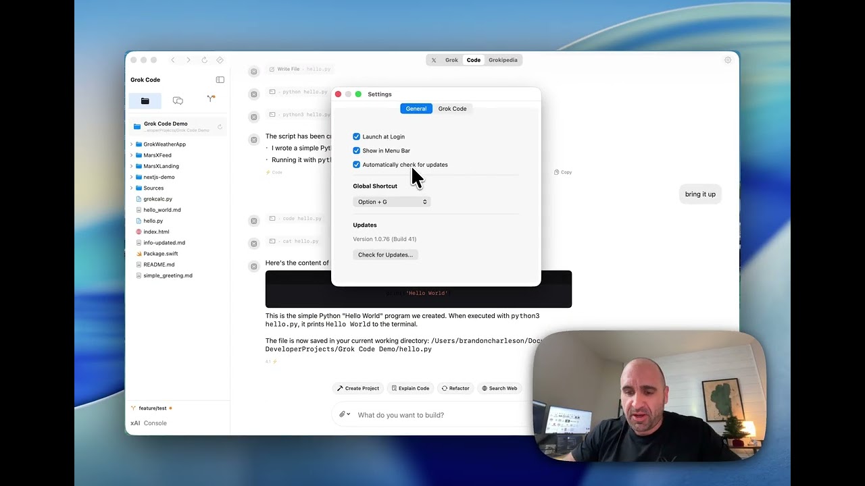Open hello.py in the file tree
The width and height of the screenshot is (865, 486).
click(x=153, y=221)
